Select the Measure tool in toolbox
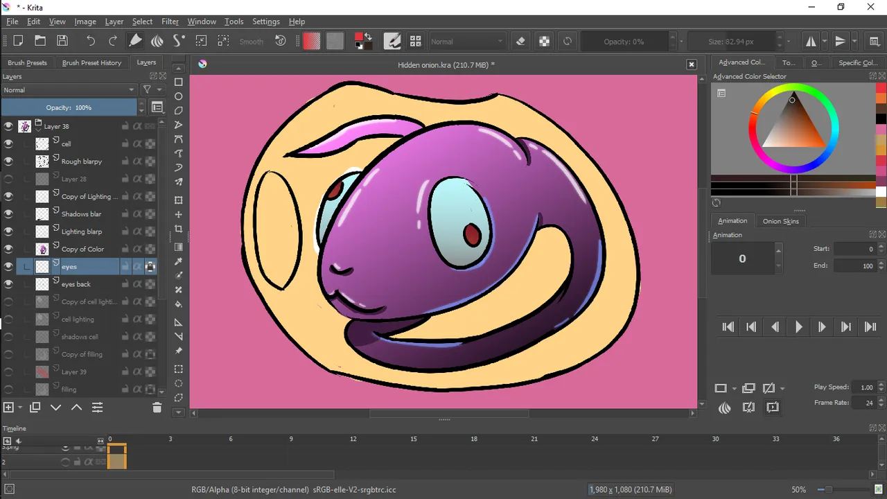 pyautogui.click(x=178, y=337)
